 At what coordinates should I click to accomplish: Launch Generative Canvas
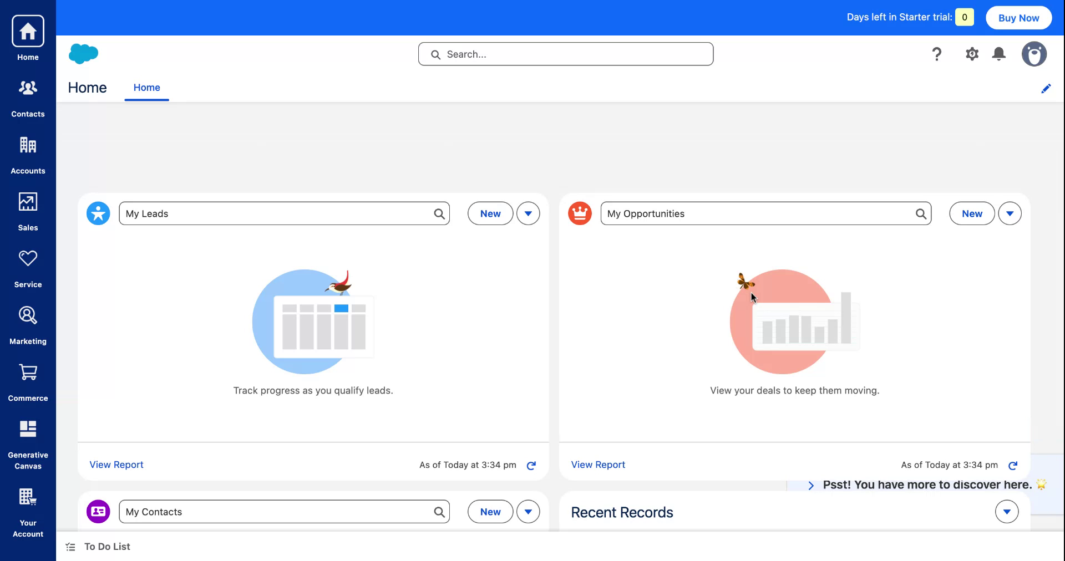28,436
